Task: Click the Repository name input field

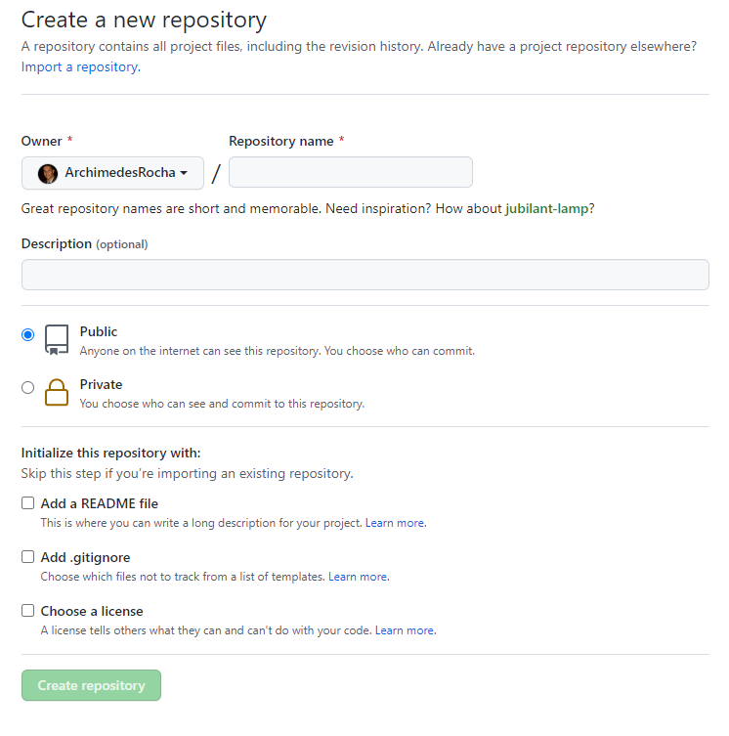Action: [350, 172]
